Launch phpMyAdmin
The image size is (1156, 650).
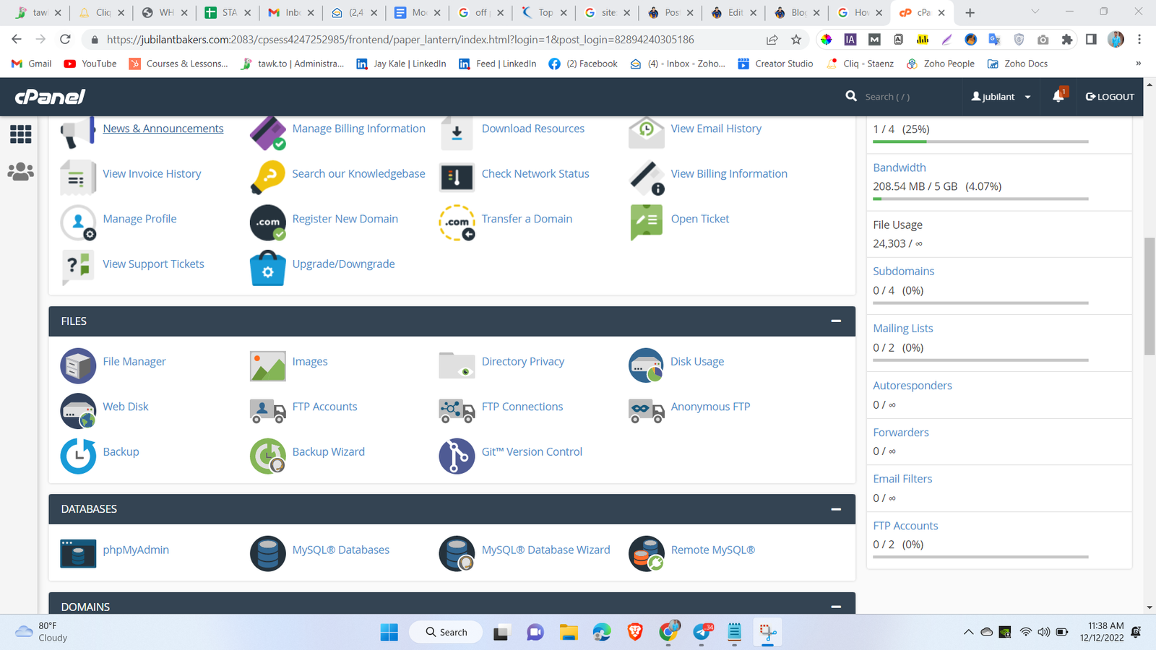(136, 550)
